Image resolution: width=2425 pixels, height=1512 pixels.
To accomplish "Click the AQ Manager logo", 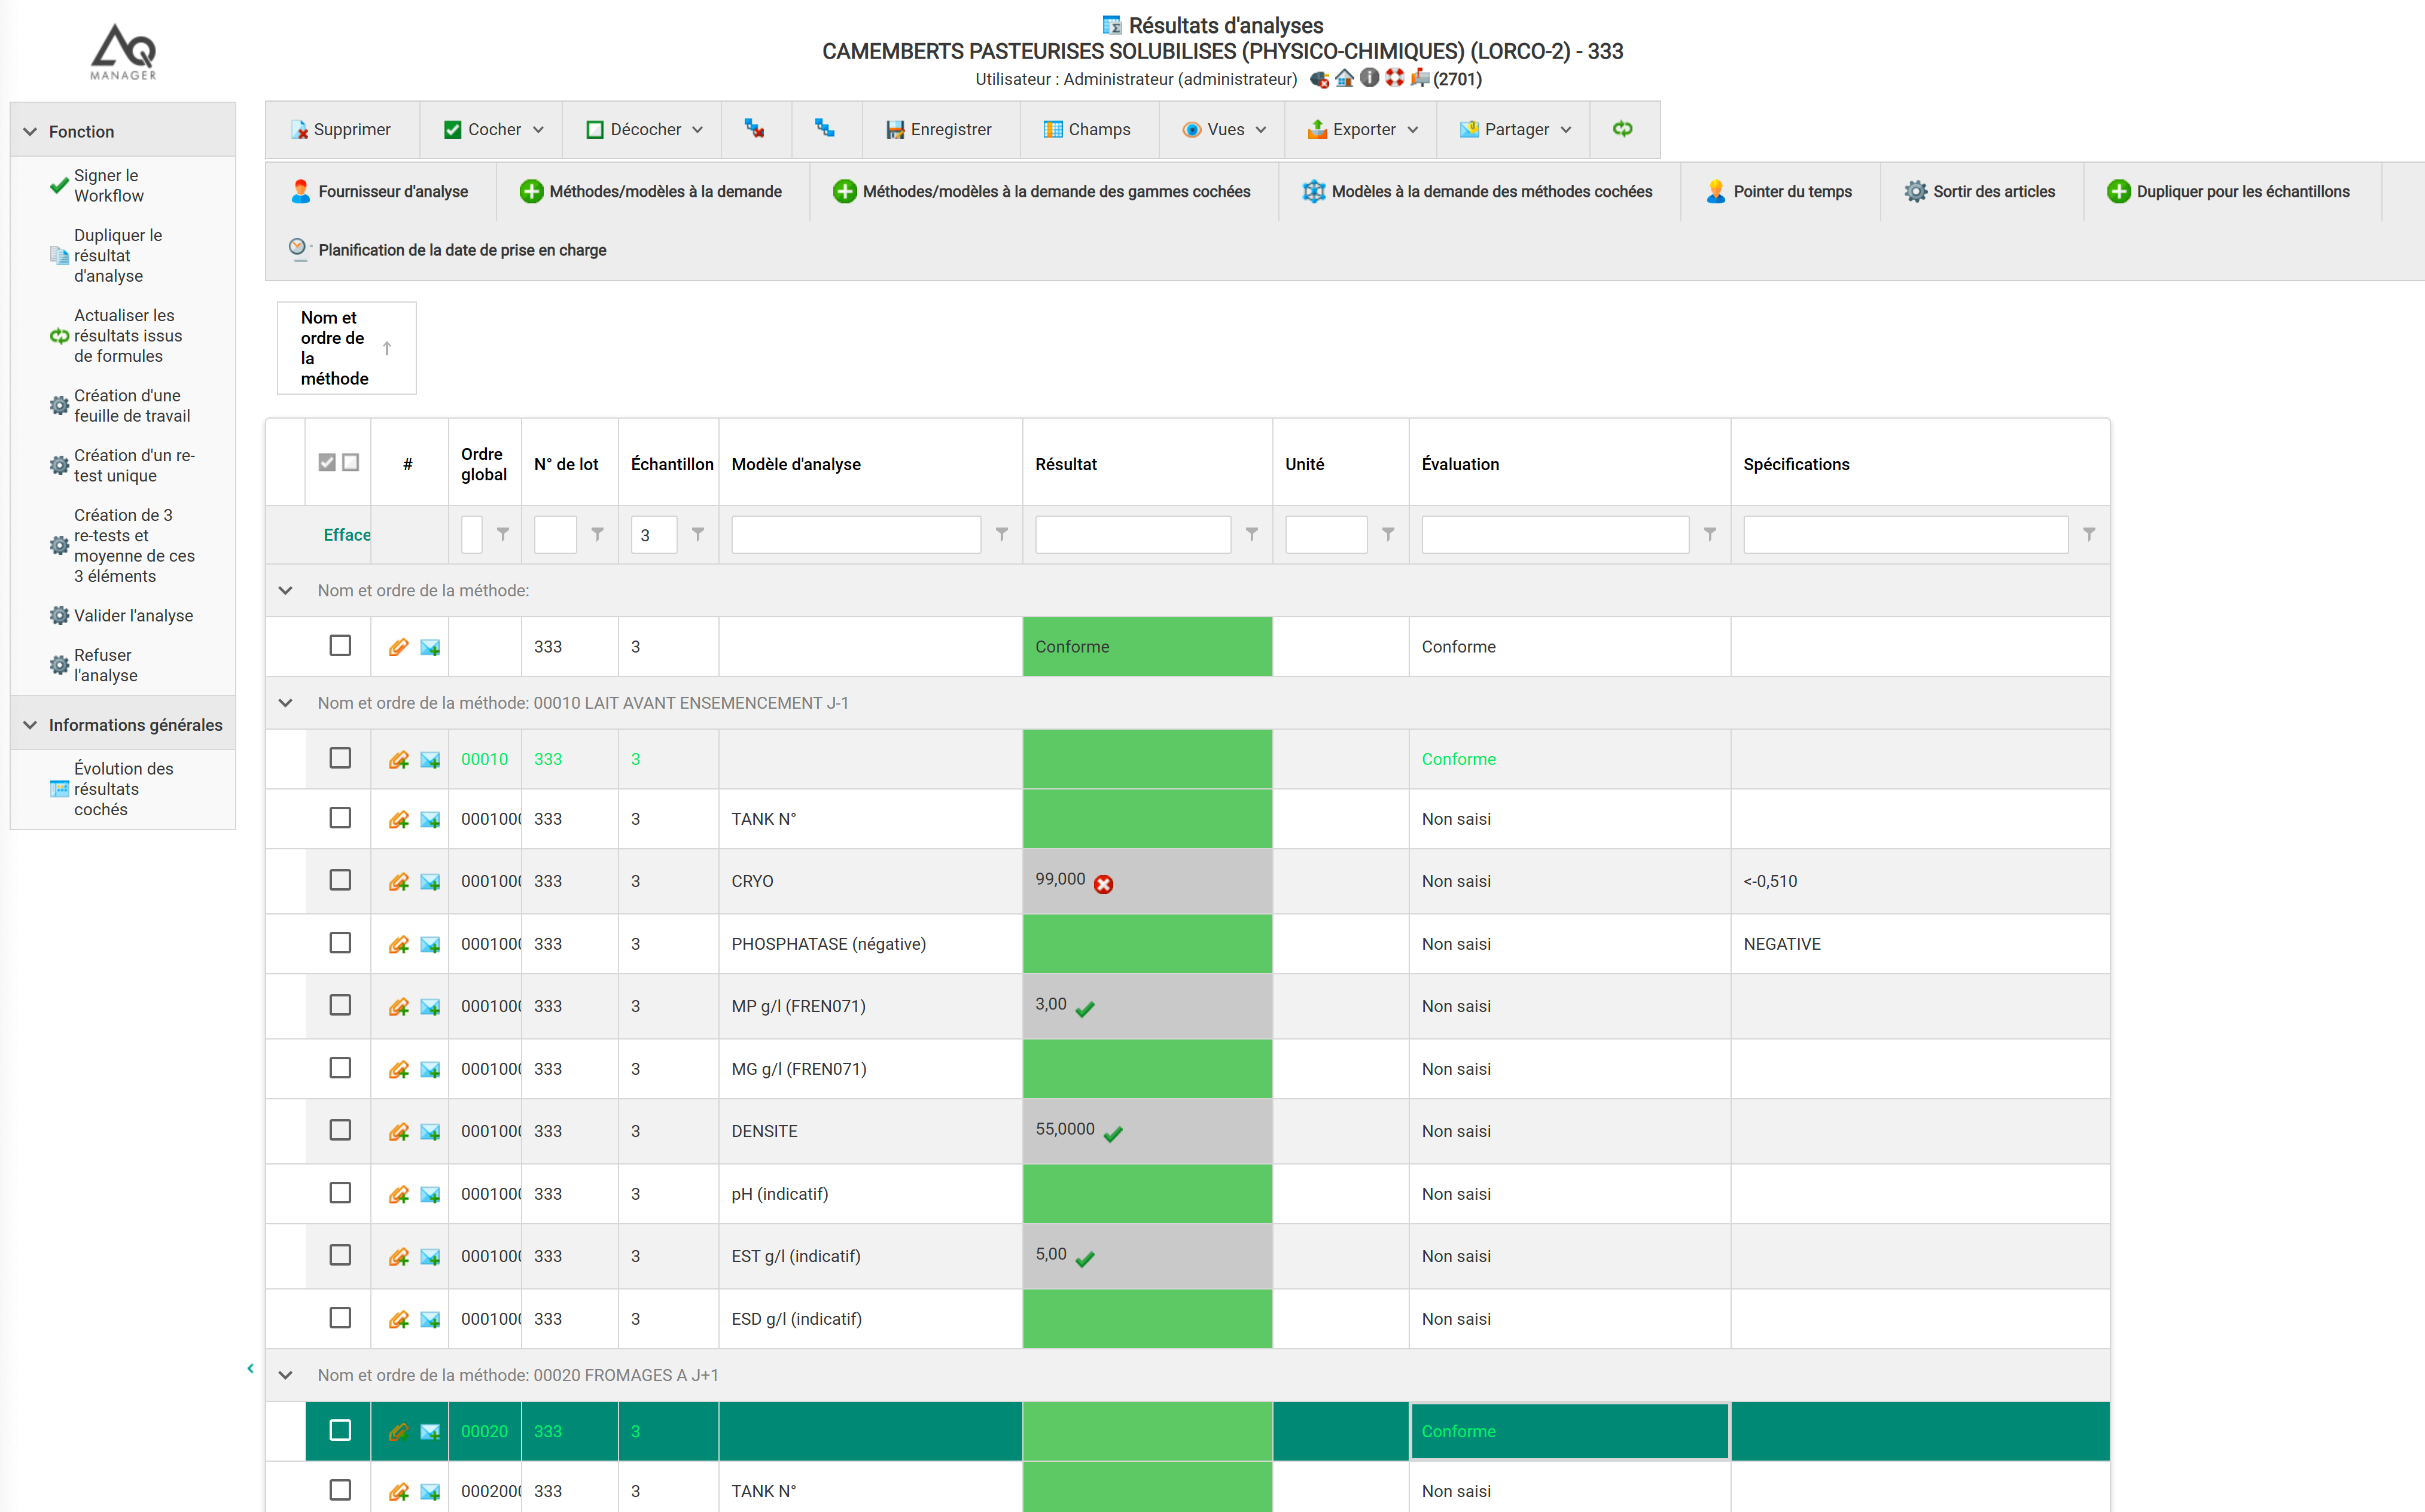I will [x=124, y=52].
